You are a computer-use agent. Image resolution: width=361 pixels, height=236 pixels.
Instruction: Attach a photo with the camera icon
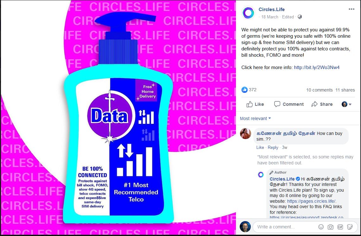(x=330, y=227)
